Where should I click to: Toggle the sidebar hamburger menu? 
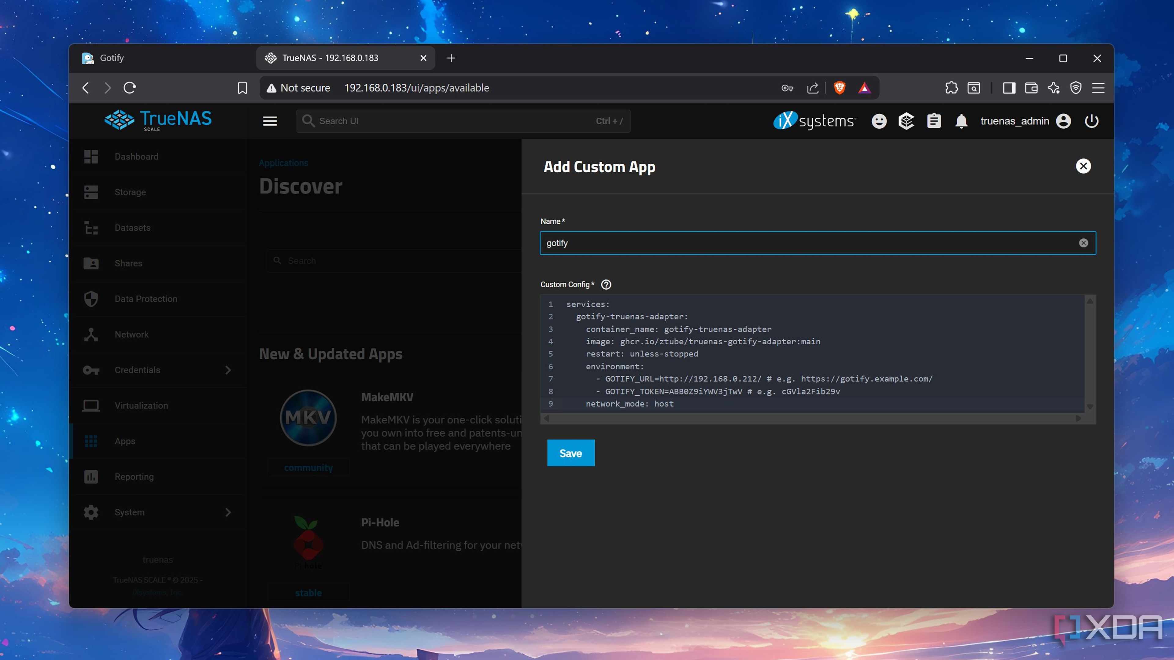[270, 121]
